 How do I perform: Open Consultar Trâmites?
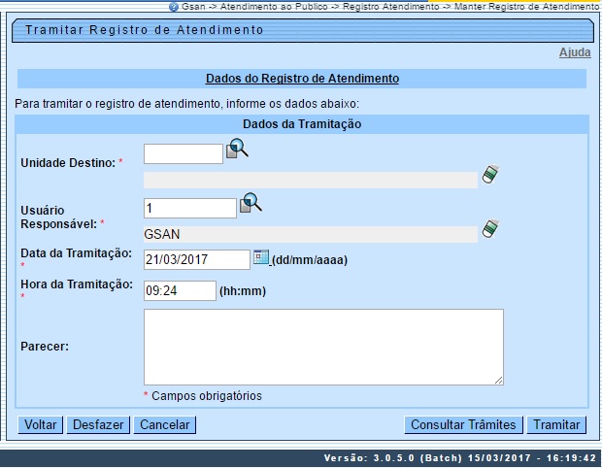click(462, 424)
